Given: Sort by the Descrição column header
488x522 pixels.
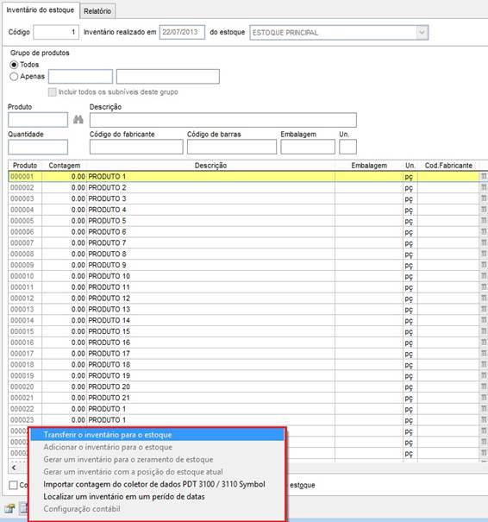Looking at the screenshot, I should 210,166.
